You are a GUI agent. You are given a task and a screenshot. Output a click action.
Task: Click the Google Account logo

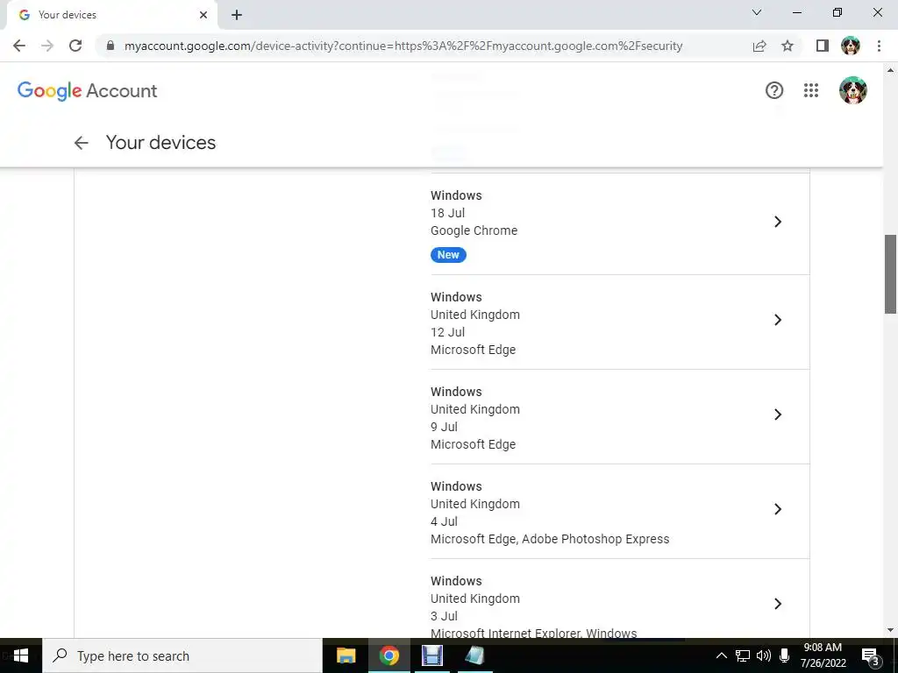(87, 90)
